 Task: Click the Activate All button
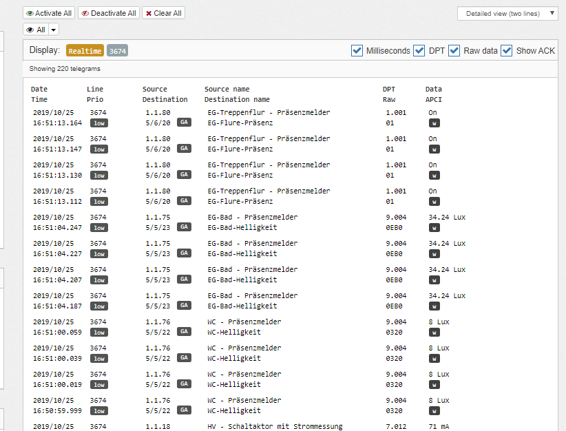point(49,13)
